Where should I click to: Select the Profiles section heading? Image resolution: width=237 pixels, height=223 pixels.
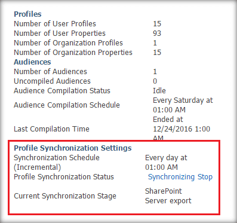(x=27, y=14)
